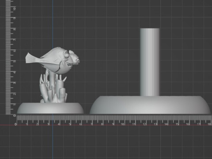
Task: Click the fish's tail fin
Action: click(x=31, y=58)
